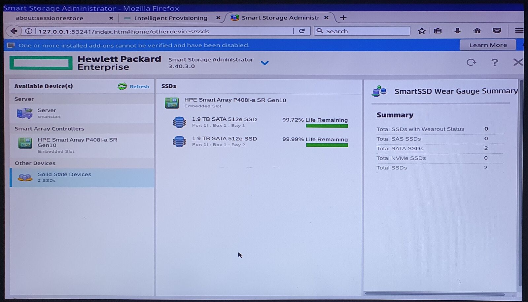
Task: Click the Firefox bookmark star icon
Action: [421, 31]
